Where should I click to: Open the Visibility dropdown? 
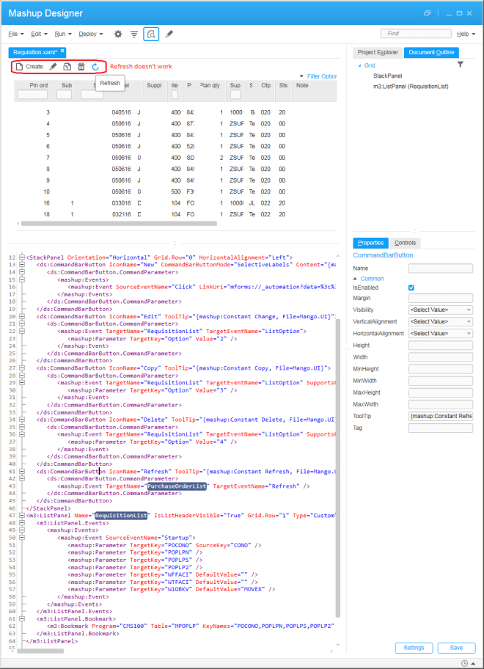click(x=440, y=310)
